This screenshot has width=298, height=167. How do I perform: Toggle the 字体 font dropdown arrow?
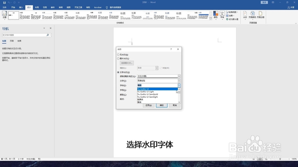click(x=179, y=86)
